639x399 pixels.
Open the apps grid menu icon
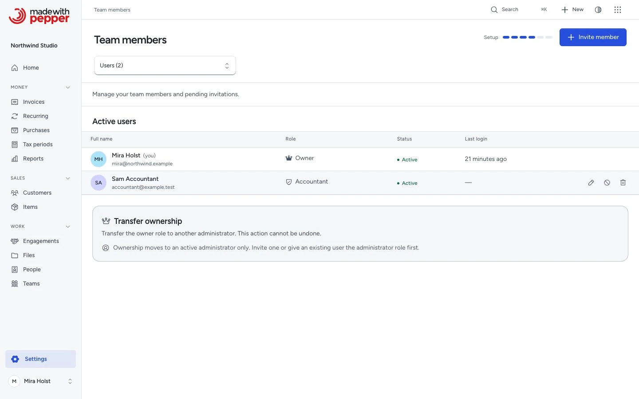tap(618, 10)
